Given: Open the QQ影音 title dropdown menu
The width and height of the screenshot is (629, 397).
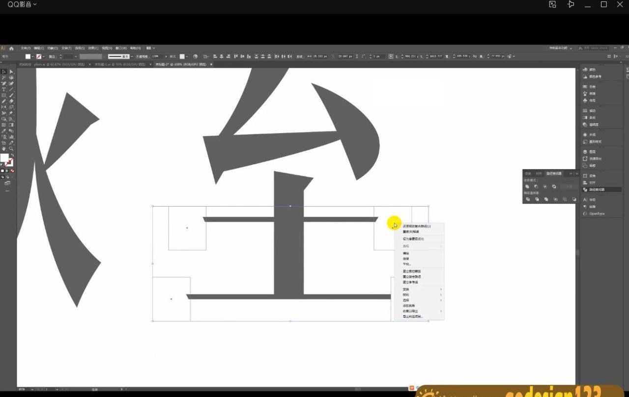Looking at the screenshot, I should tap(22, 4).
